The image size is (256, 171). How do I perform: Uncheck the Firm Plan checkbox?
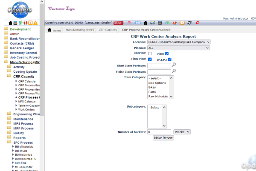[x=150, y=59]
